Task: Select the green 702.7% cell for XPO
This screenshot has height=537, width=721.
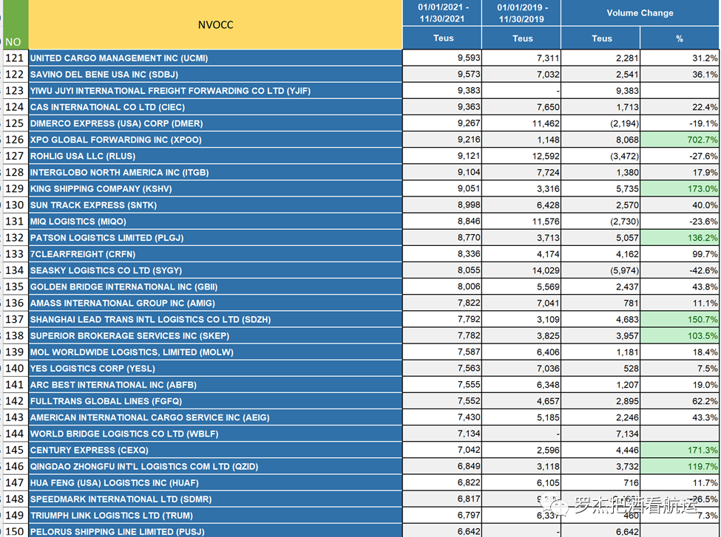Action: [x=680, y=140]
